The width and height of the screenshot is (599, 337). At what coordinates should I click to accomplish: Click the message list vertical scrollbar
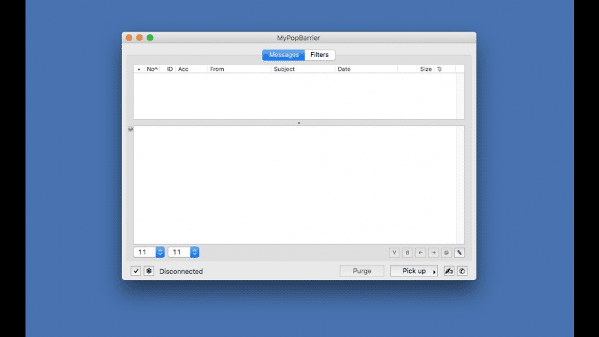461,96
